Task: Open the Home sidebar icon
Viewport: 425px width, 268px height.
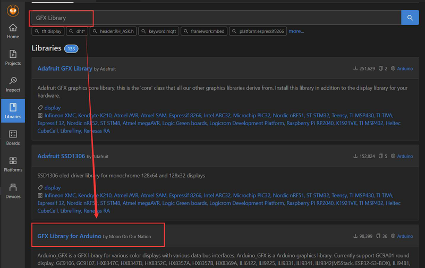Action: click(x=13, y=31)
